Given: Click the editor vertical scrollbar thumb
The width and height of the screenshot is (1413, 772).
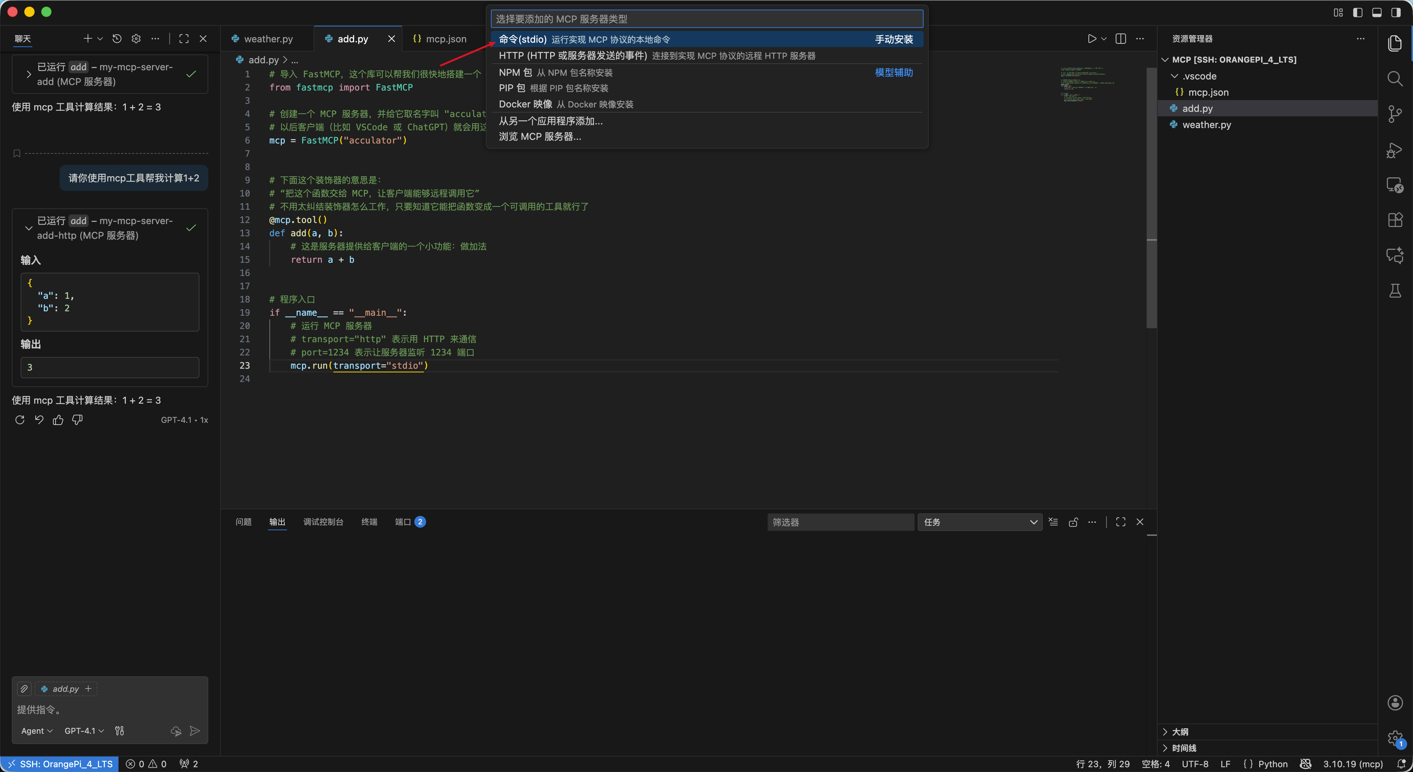Looking at the screenshot, I should point(1151,198).
